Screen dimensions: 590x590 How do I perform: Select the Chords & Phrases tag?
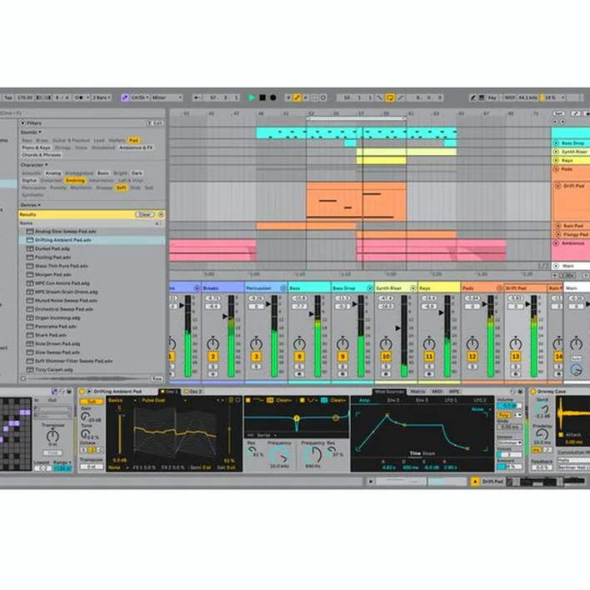click(x=42, y=155)
